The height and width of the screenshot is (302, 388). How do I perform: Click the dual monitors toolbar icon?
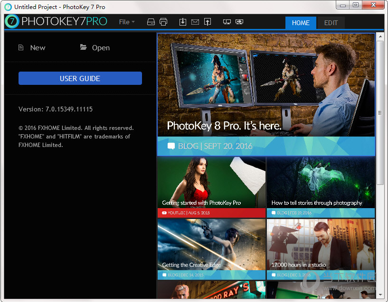227,22
